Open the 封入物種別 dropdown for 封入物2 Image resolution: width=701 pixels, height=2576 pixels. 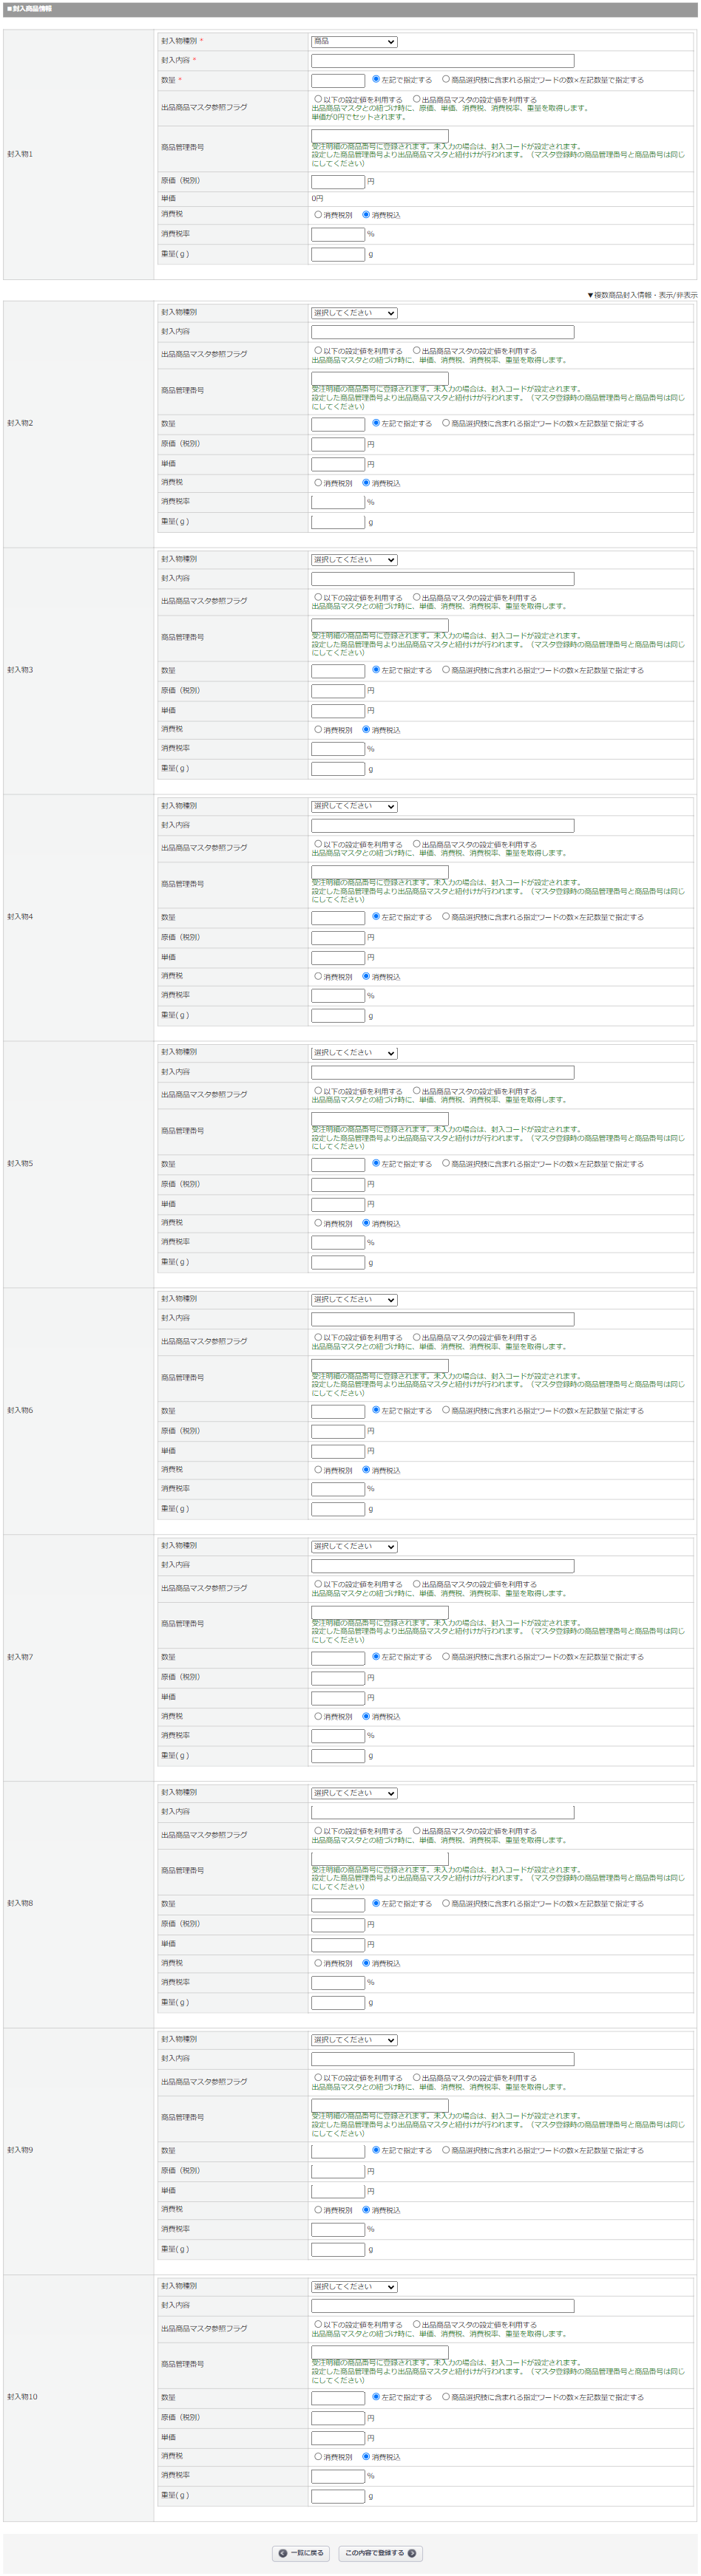click(x=354, y=313)
